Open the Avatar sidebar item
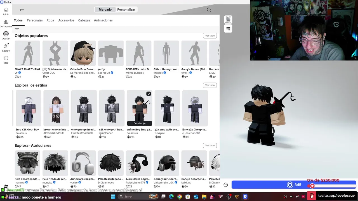 (6, 35)
